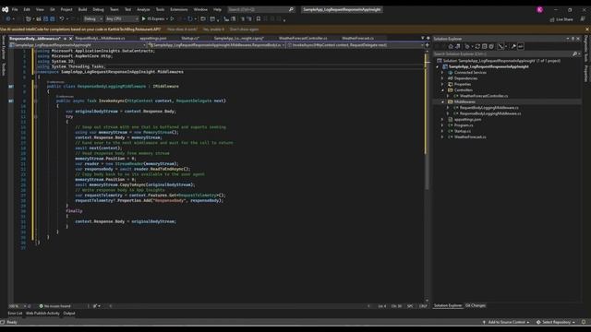This screenshot has height=332, width=591.
Task: Click the notifications bell icon in status bar
Action: click(x=584, y=322)
